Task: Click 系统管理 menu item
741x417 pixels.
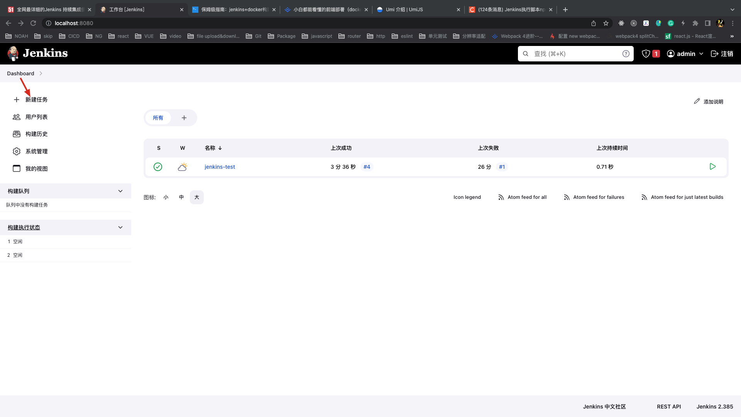Action: point(36,151)
